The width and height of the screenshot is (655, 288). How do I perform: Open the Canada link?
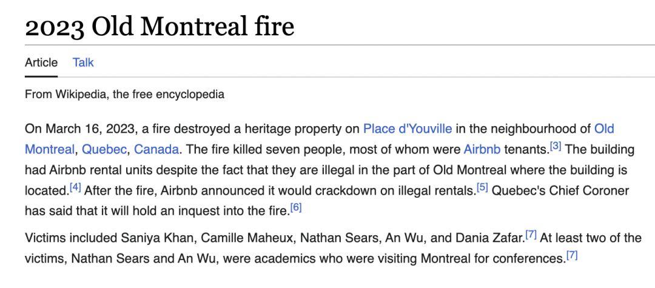(x=156, y=149)
